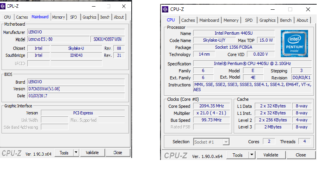Viewport: 319px width, 179px height.
Task: Click Cores count value 2
Action: 269,141
